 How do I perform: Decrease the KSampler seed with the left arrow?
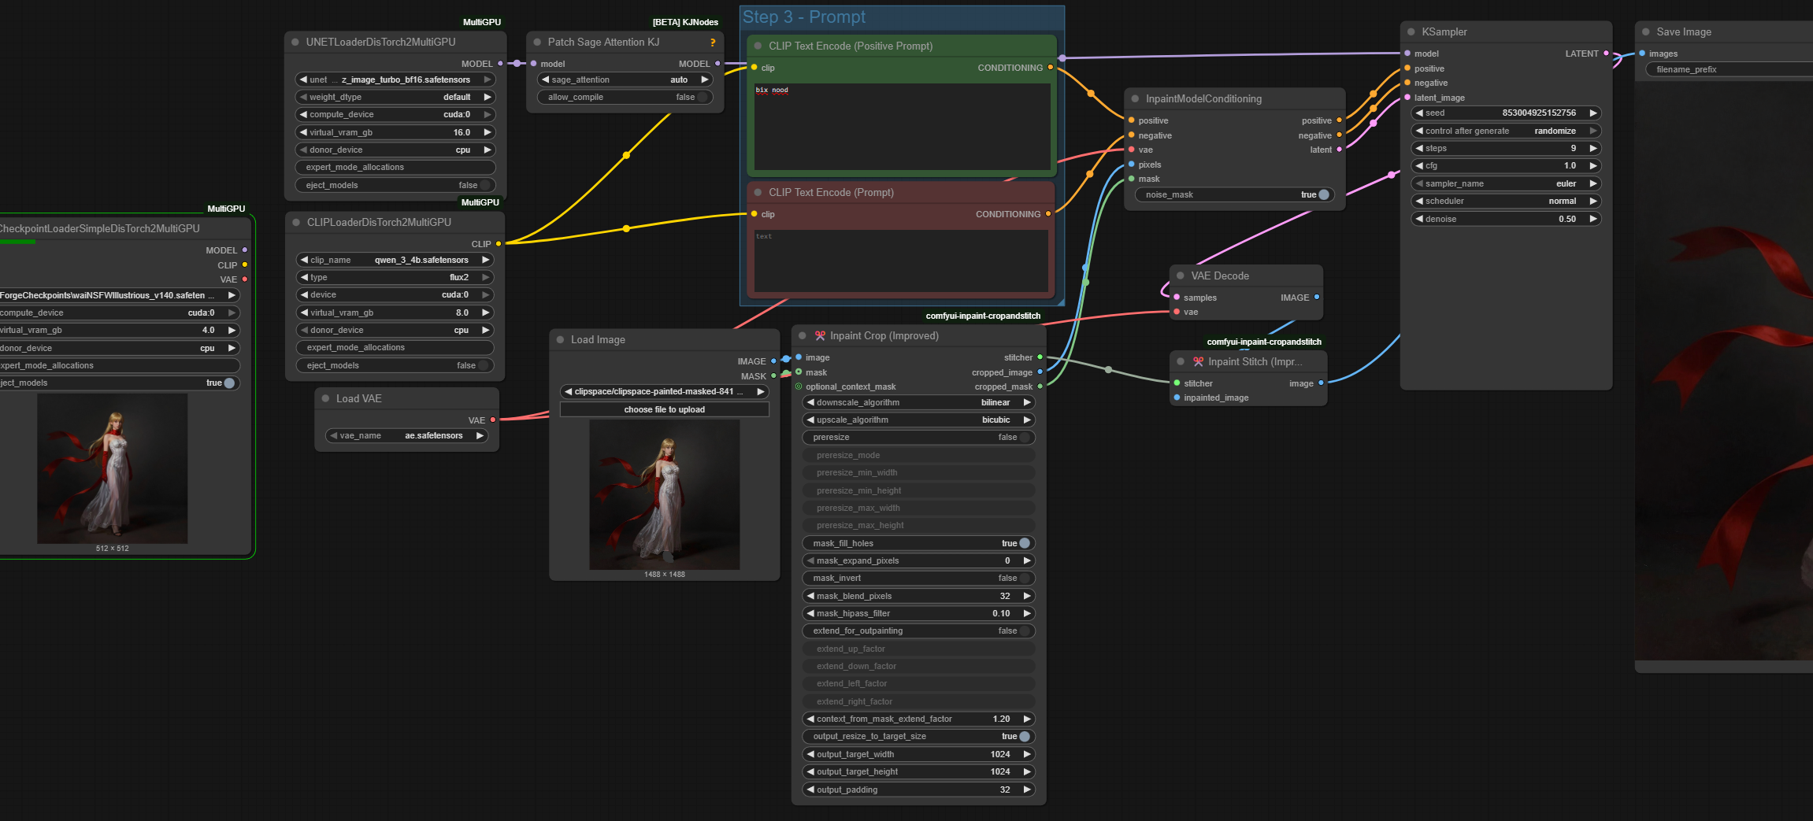1419,113
